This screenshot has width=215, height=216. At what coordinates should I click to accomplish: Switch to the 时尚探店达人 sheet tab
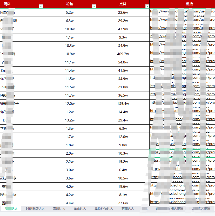click(x=35, y=208)
